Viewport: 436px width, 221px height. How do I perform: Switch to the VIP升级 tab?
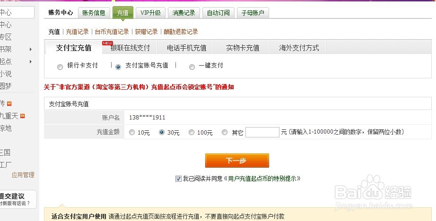(x=150, y=13)
